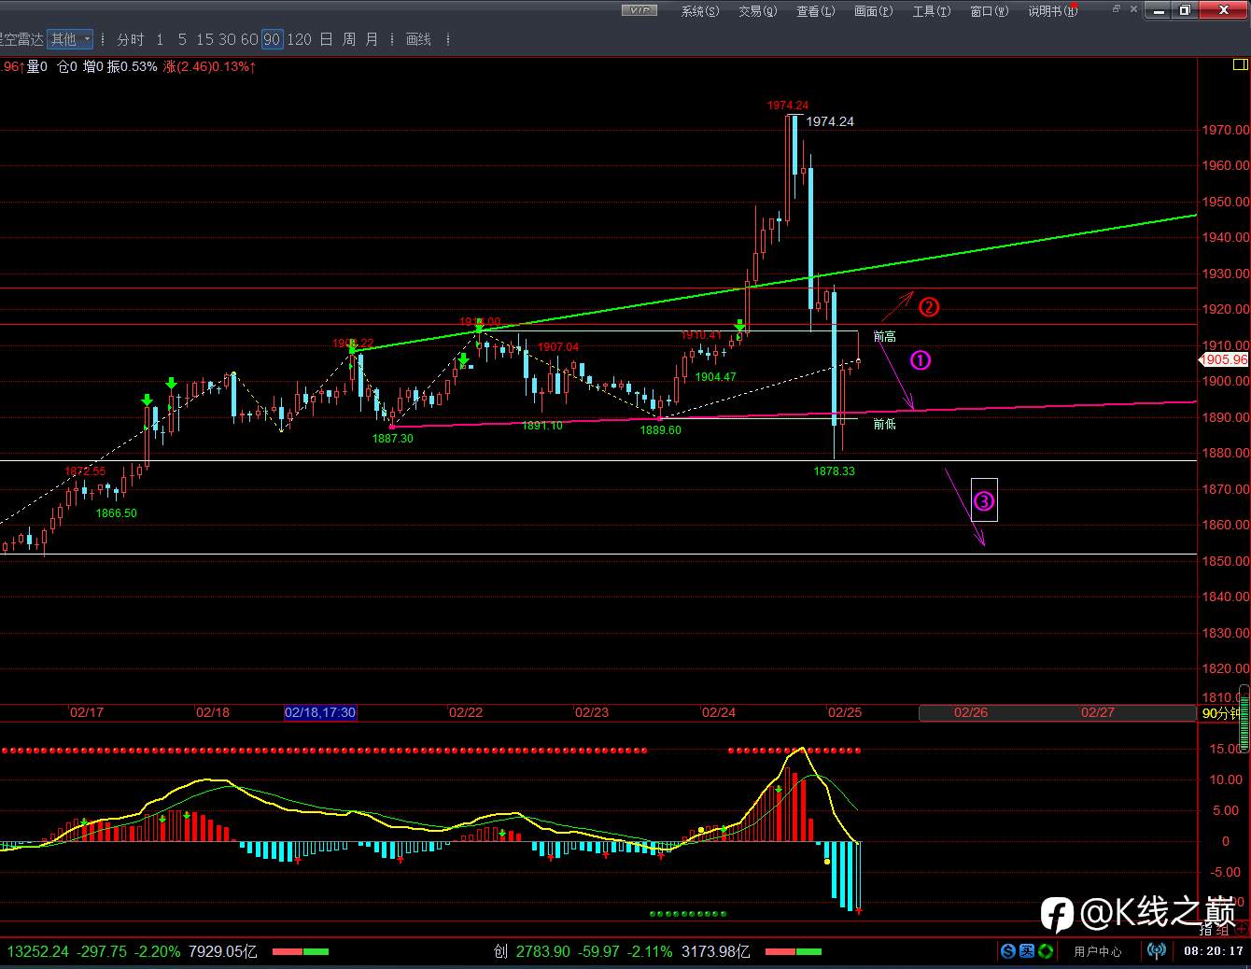Click toolbar grip right of 画线
This screenshot has width=1251, height=969.
pos(449,39)
